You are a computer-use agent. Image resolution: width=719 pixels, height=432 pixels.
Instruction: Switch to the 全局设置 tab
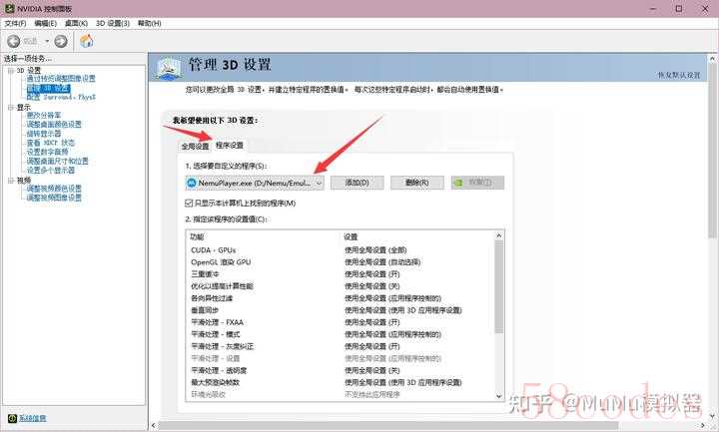(x=195, y=146)
